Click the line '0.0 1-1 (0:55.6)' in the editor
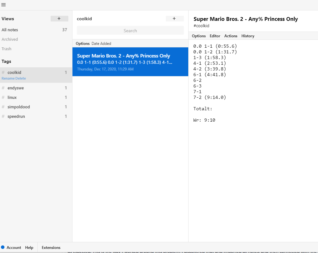 [215, 46]
